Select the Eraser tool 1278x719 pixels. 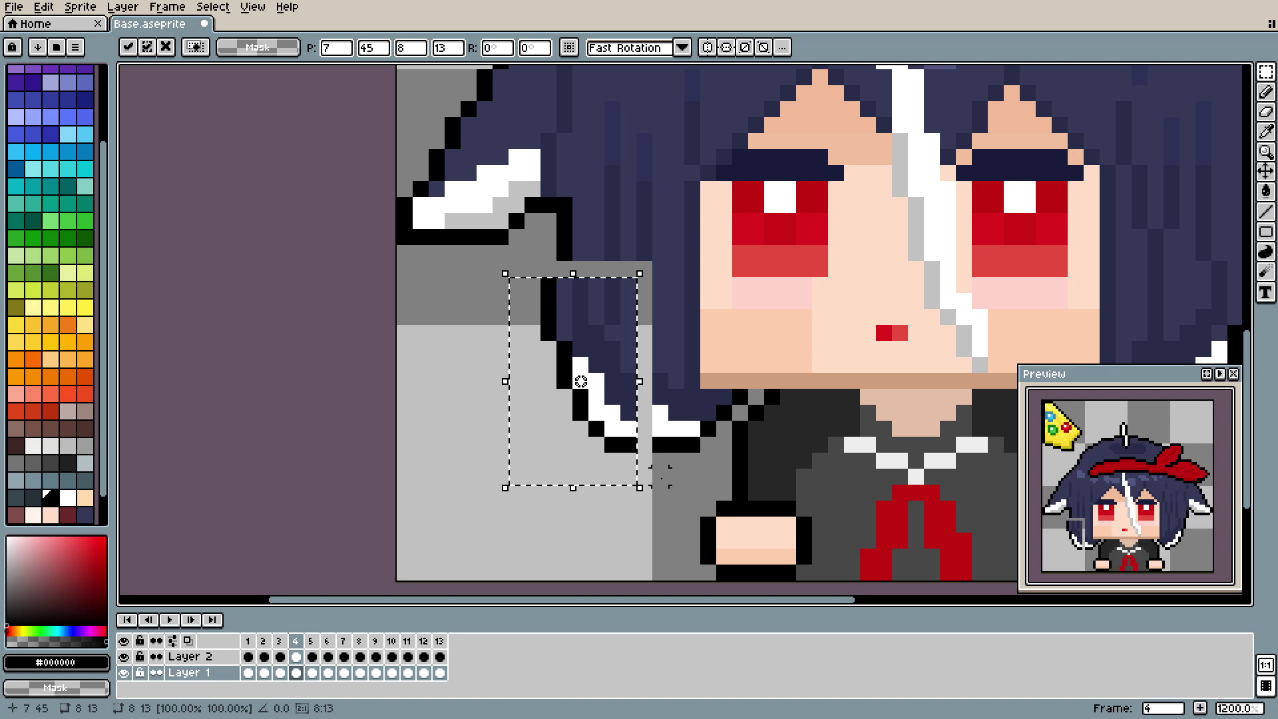[x=1265, y=112]
